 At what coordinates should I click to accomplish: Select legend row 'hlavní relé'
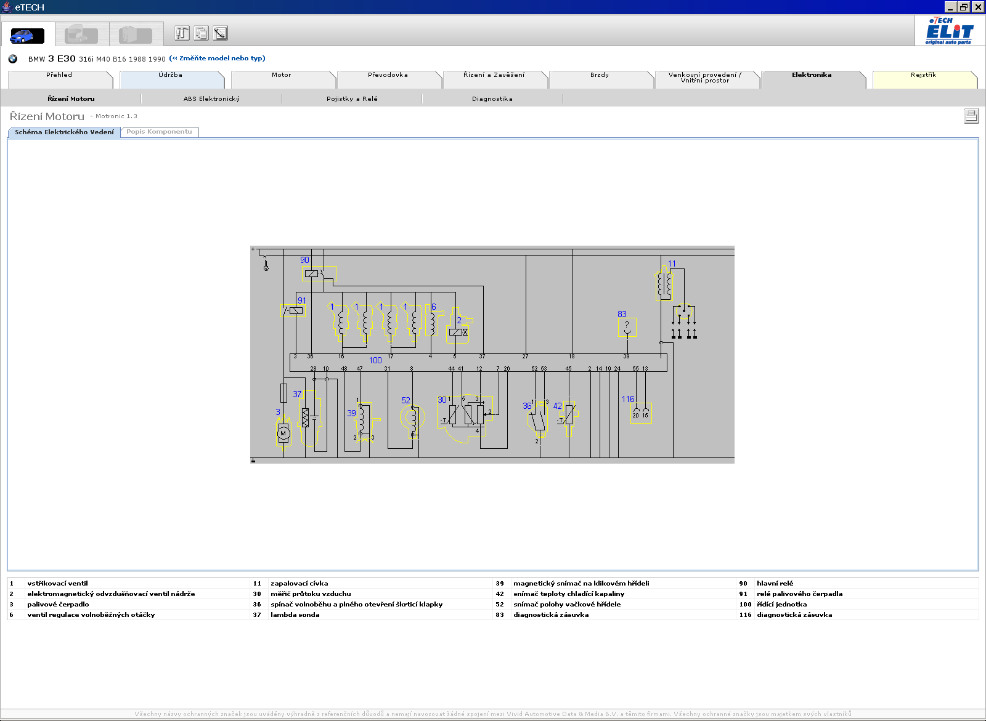click(x=858, y=583)
